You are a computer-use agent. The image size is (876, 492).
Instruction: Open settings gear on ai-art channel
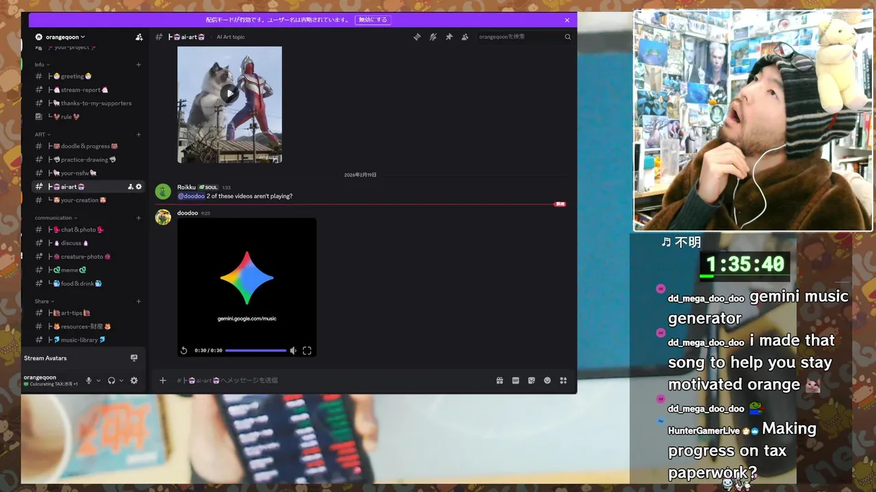139,187
